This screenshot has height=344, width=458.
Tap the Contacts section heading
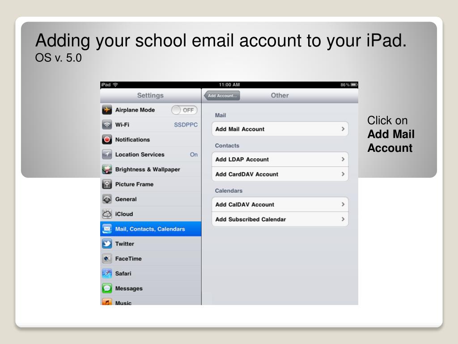227,146
